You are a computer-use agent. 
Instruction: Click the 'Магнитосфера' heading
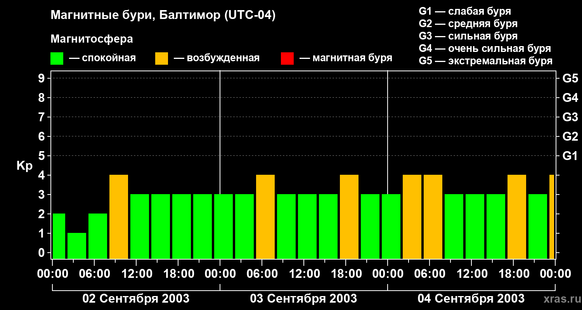click(x=92, y=39)
